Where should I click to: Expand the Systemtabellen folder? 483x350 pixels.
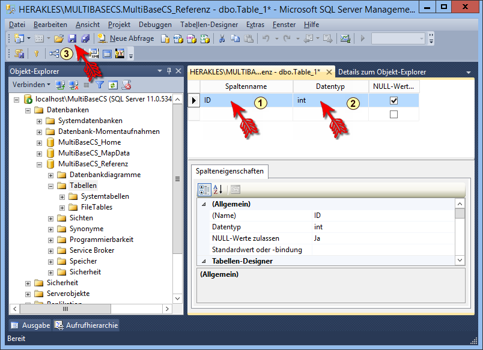pyautogui.click(x=62, y=196)
